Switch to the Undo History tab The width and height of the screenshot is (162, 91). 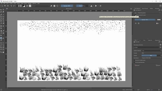(x=150, y=40)
